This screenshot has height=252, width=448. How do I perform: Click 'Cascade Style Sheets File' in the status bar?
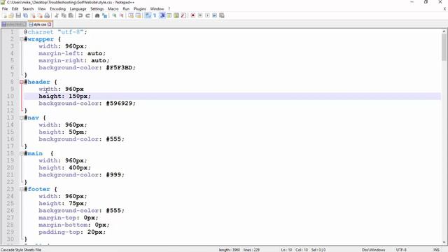coord(21,250)
